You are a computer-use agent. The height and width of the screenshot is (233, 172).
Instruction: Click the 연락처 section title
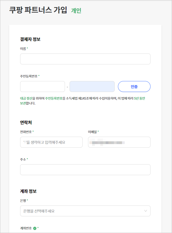pos(26,123)
